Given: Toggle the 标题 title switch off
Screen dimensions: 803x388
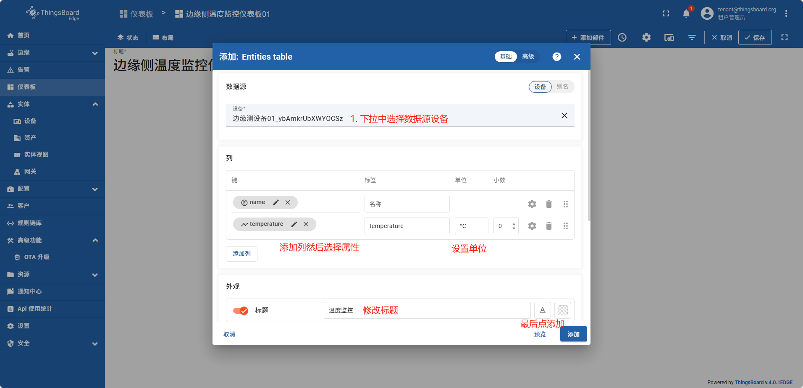Looking at the screenshot, I should coord(241,311).
